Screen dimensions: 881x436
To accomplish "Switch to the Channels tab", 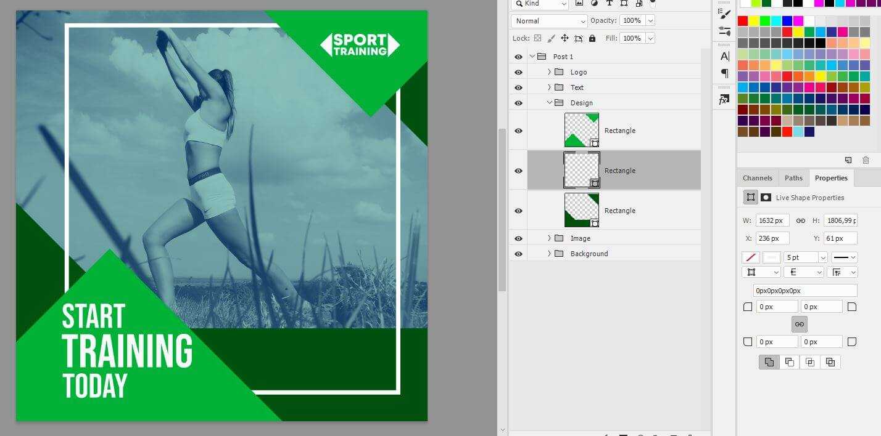I will pos(757,178).
